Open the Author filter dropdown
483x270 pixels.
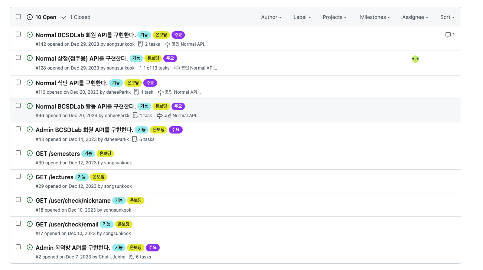[271, 17]
